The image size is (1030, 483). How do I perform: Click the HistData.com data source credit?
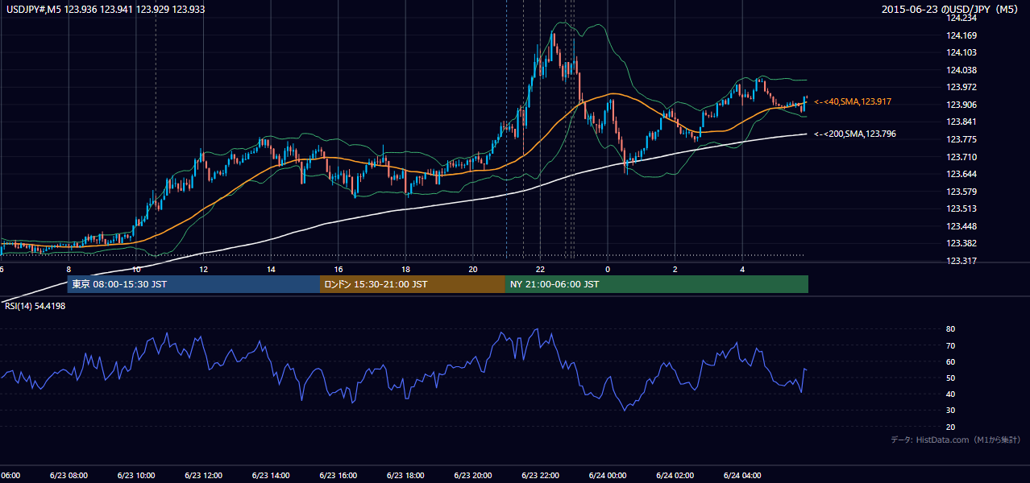click(x=956, y=440)
